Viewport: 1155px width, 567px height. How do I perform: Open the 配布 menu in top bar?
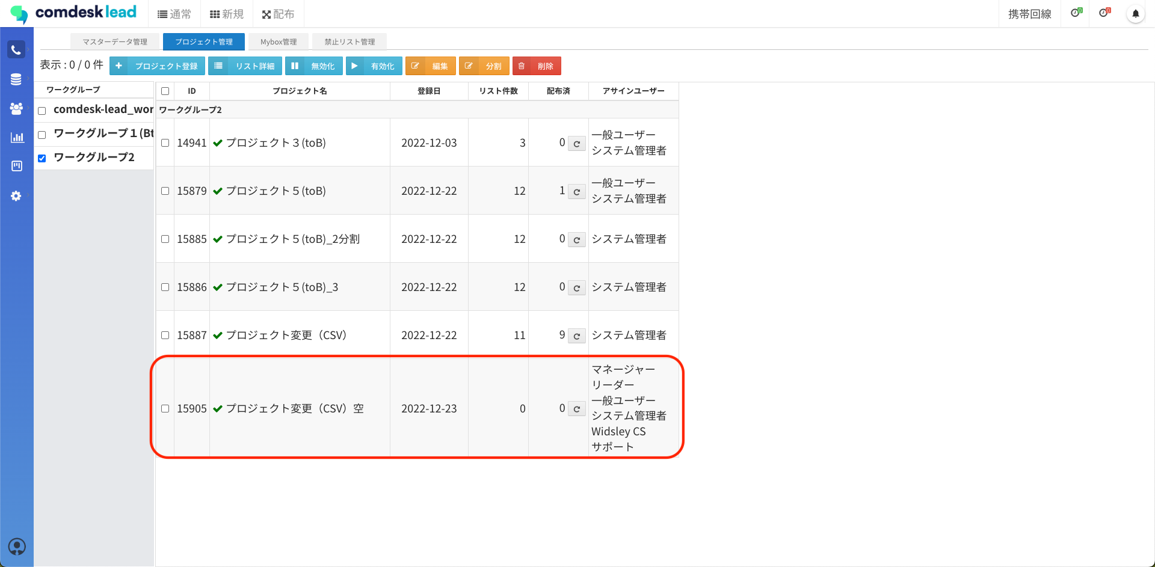click(278, 14)
